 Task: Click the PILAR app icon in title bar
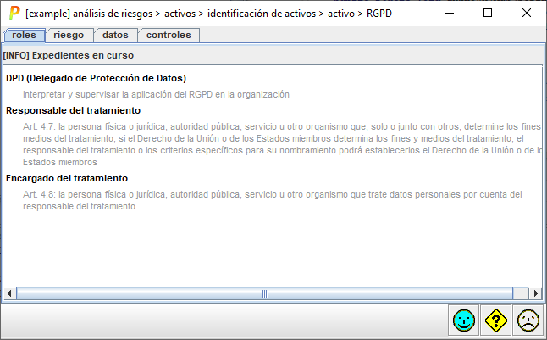pyautogui.click(x=14, y=14)
